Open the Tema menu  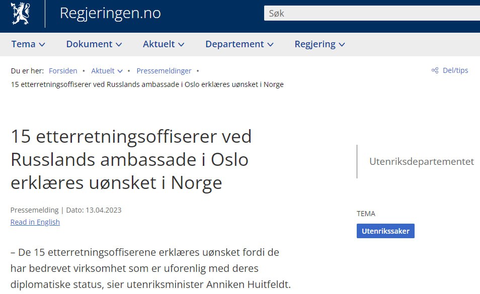(x=28, y=44)
